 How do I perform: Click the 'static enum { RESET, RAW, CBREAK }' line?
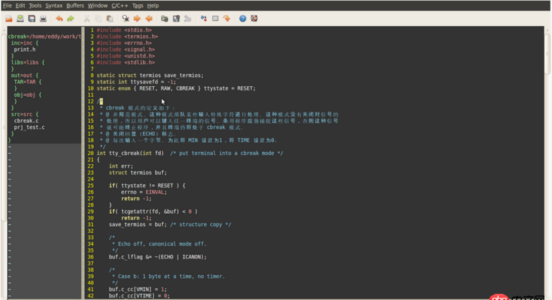177,89
